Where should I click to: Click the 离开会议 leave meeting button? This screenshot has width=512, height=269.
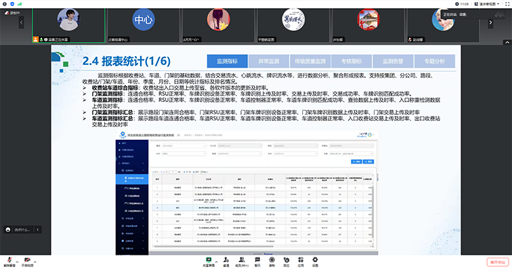(498, 262)
